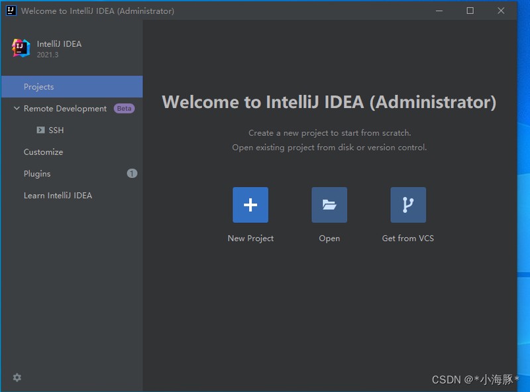
Task: Click the version number 2021.3
Action: tap(48, 55)
